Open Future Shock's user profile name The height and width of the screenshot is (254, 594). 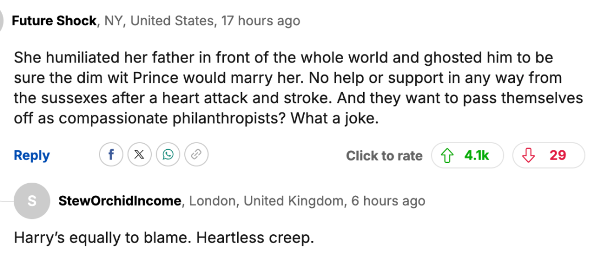pyautogui.click(x=54, y=21)
